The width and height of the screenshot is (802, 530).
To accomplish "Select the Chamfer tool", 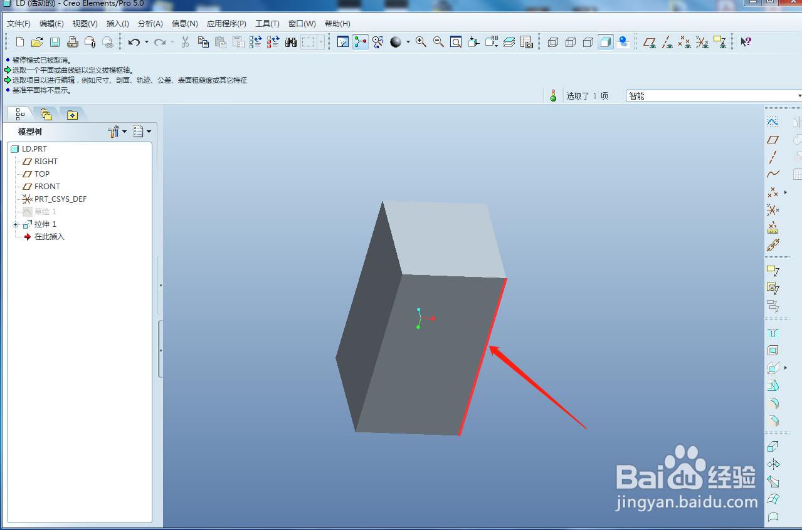I will tap(773, 421).
